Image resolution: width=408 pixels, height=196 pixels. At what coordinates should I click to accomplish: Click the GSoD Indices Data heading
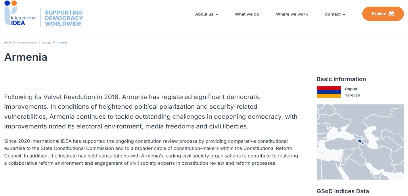coord(342,191)
